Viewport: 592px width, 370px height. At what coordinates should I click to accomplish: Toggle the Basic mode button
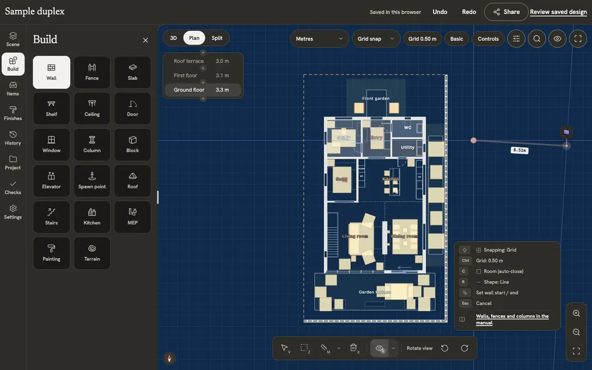point(456,39)
